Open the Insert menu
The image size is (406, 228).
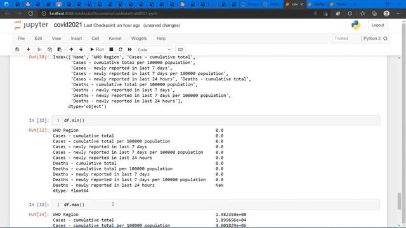(x=76, y=38)
